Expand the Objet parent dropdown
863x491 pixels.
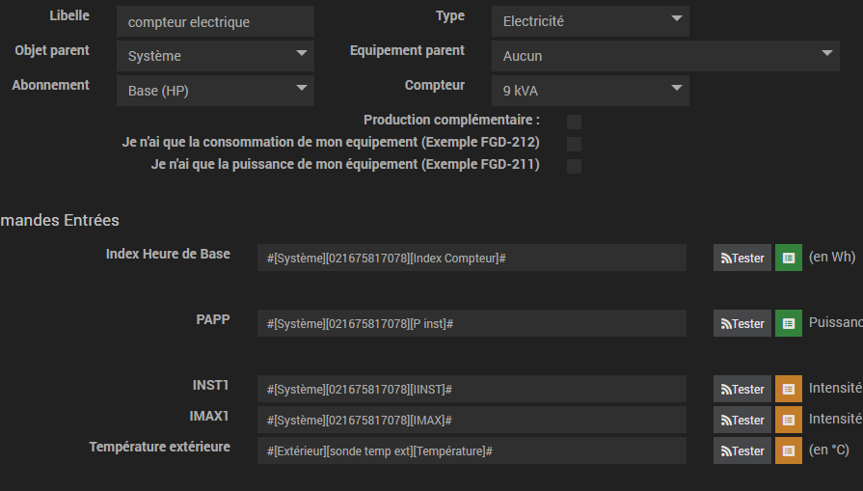click(x=215, y=56)
